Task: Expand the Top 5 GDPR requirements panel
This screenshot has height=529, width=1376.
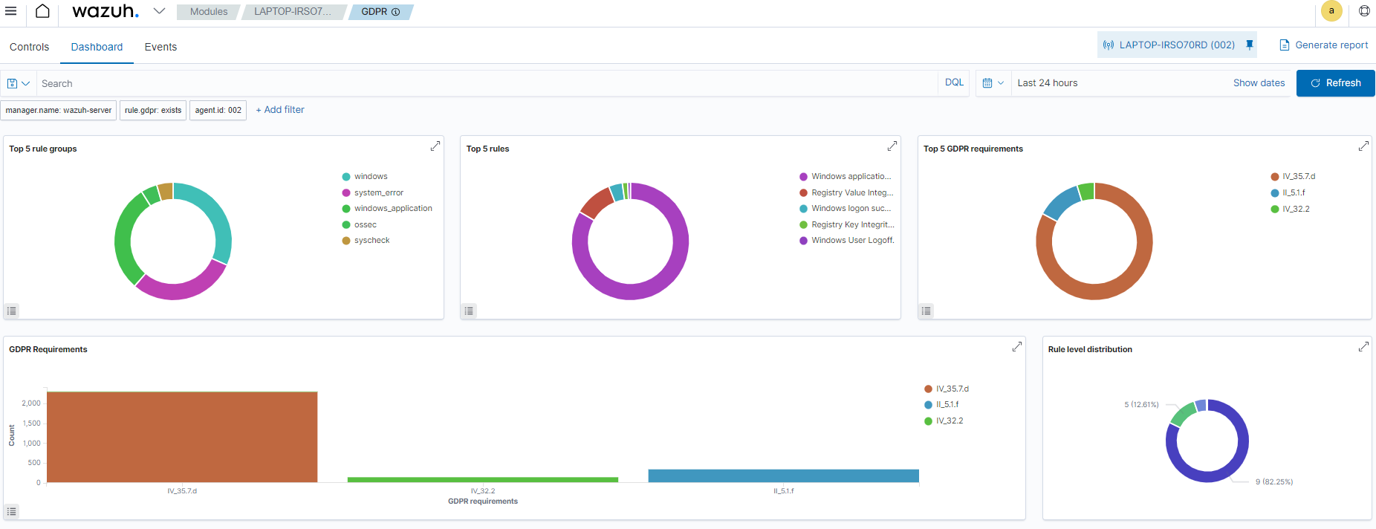Action: pos(1363,146)
